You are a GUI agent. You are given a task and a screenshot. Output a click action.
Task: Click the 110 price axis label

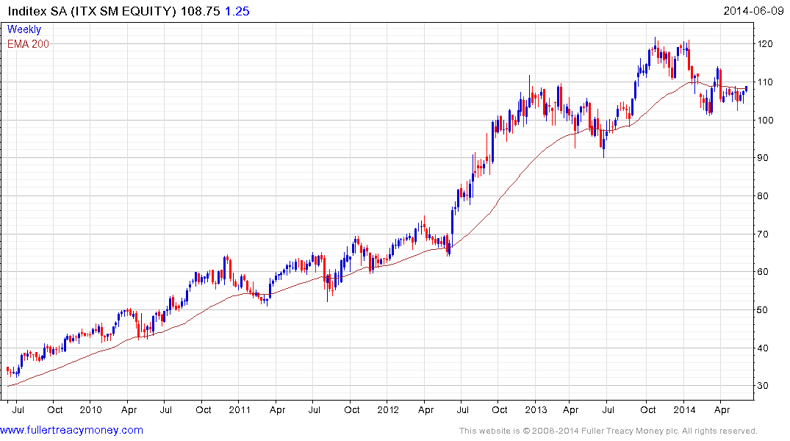point(765,82)
